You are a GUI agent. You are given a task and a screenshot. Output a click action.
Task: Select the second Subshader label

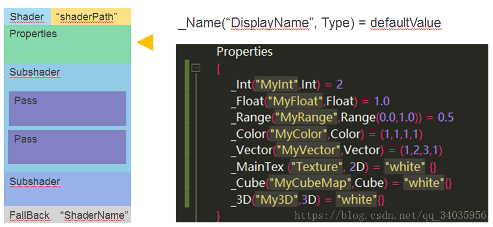tap(34, 182)
